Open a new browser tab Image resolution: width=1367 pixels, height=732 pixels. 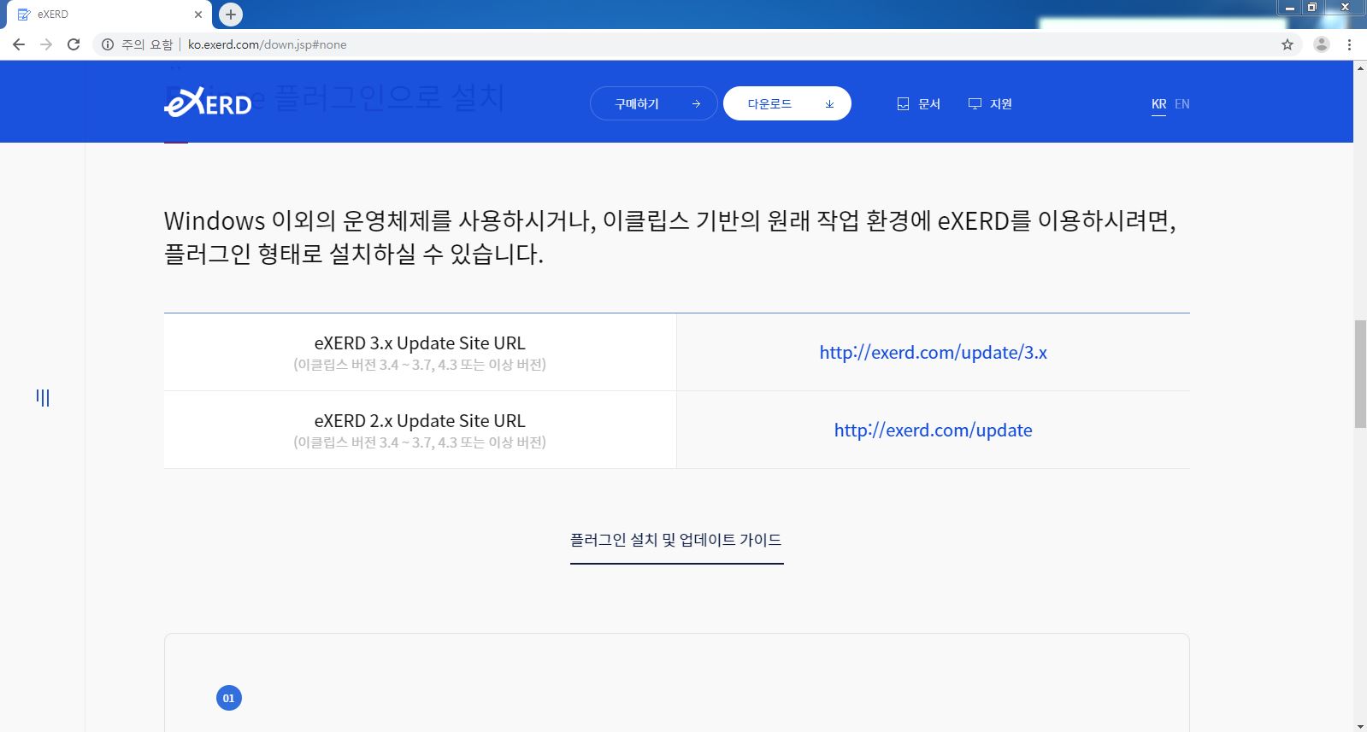click(x=231, y=15)
